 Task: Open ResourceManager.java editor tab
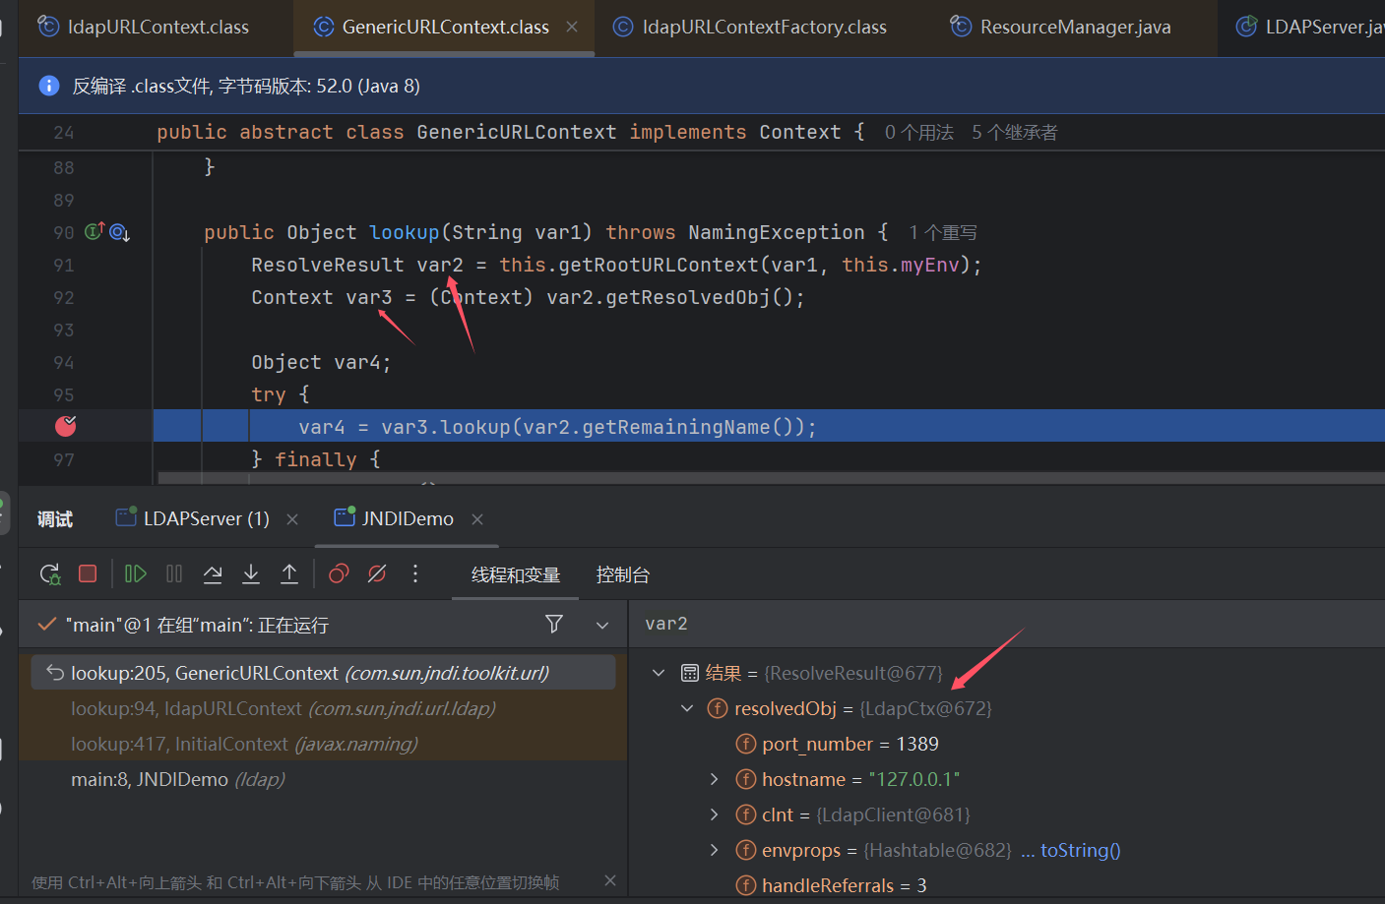1061,27
